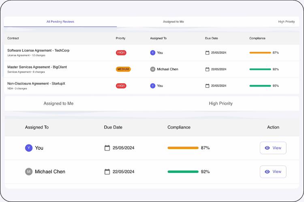This screenshot has width=304, height=202.
Task: Switch to All Pending Reviews tab
Action: (x=60, y=21)
